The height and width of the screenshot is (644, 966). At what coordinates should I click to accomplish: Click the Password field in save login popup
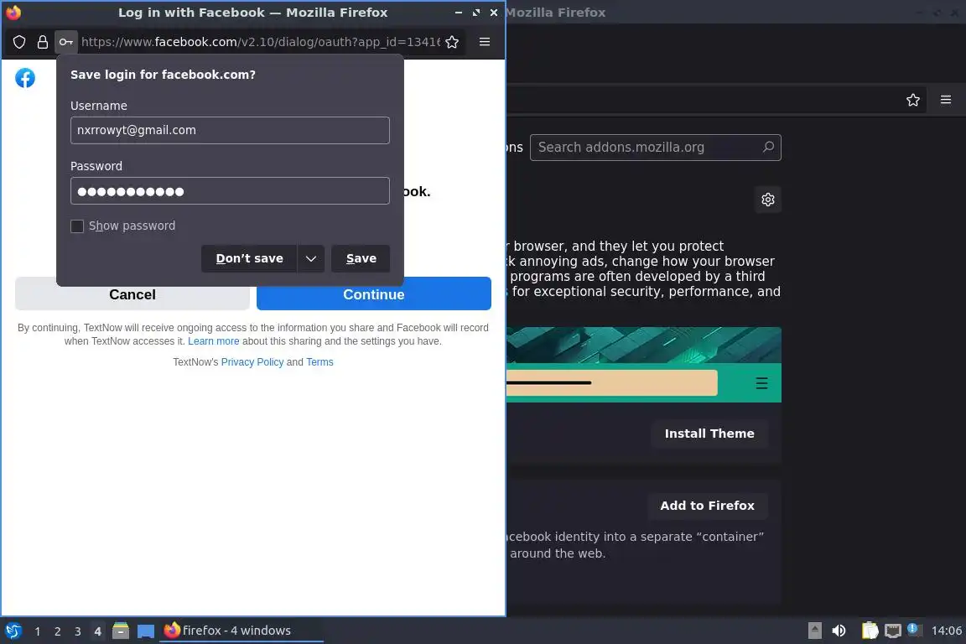(x=230, y=191)
